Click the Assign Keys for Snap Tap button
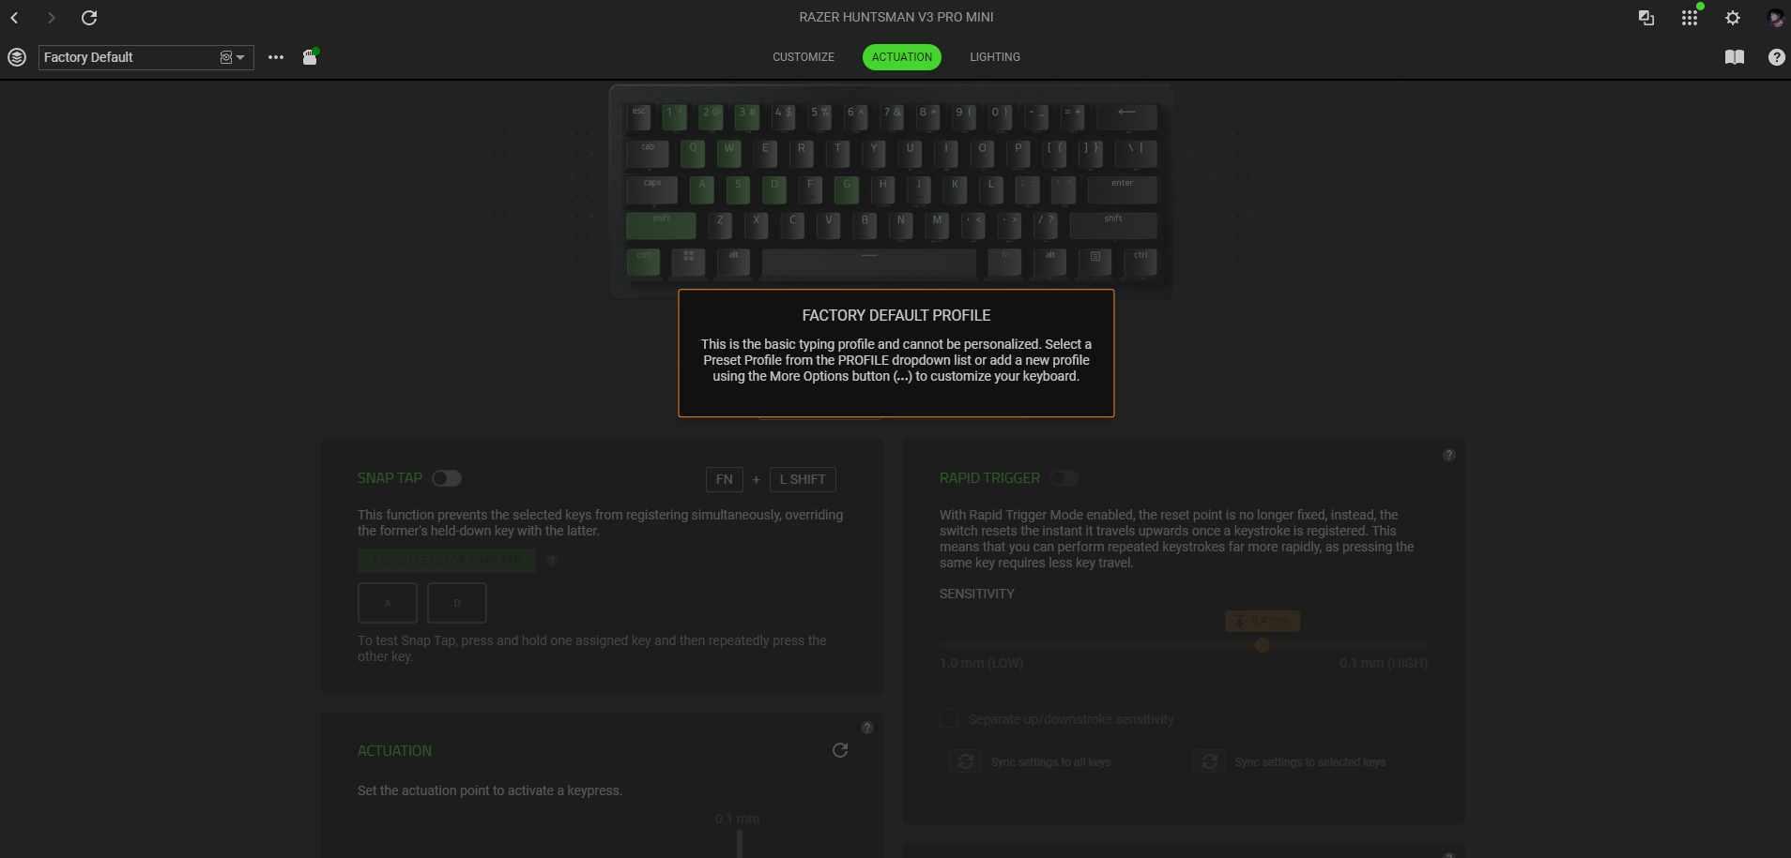Screen dimensions: 1791x858 [x=447, y=561]
